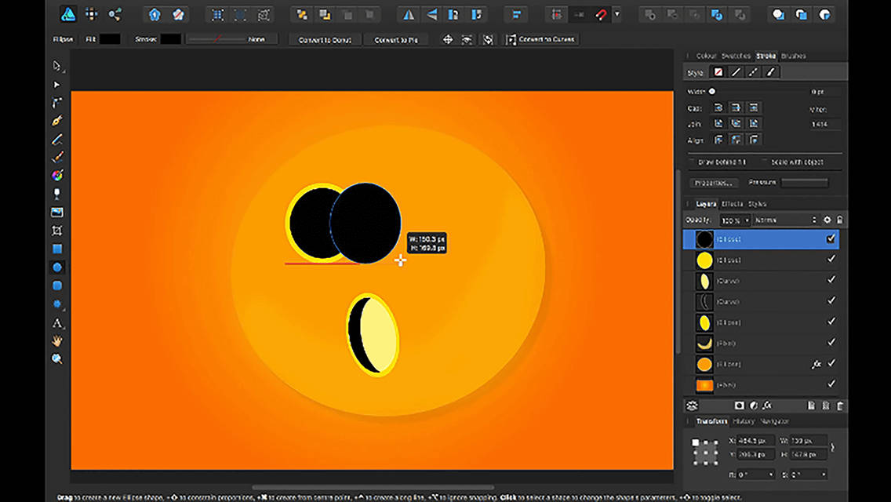Screen dimensions: 891x502
Task: Click the trash icon to delete selected layer
Action: (840, 406)
